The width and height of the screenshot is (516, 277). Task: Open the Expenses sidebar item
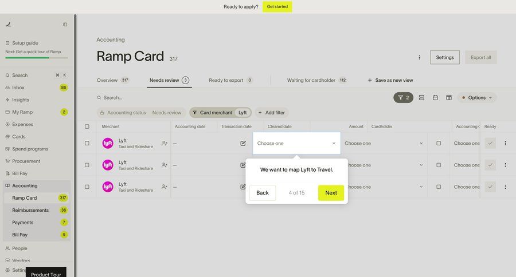(37, 124)
